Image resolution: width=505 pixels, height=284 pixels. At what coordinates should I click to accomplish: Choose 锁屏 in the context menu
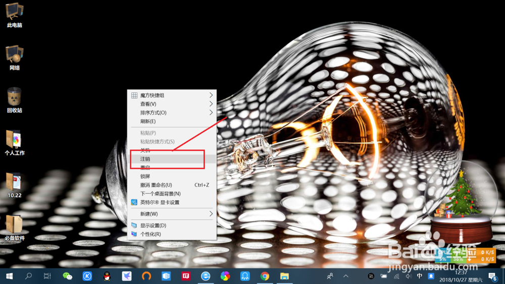point(172,176)
